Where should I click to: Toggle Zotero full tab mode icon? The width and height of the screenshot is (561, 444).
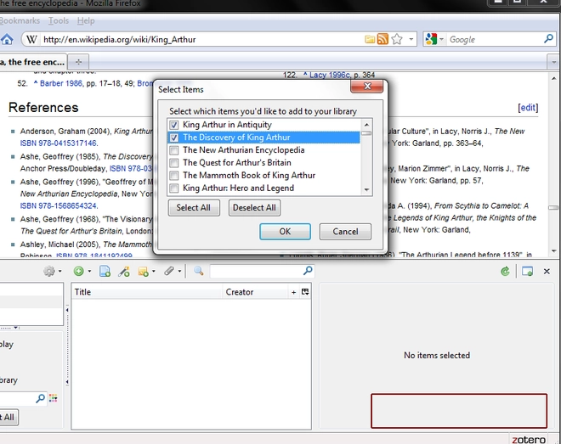527,272
